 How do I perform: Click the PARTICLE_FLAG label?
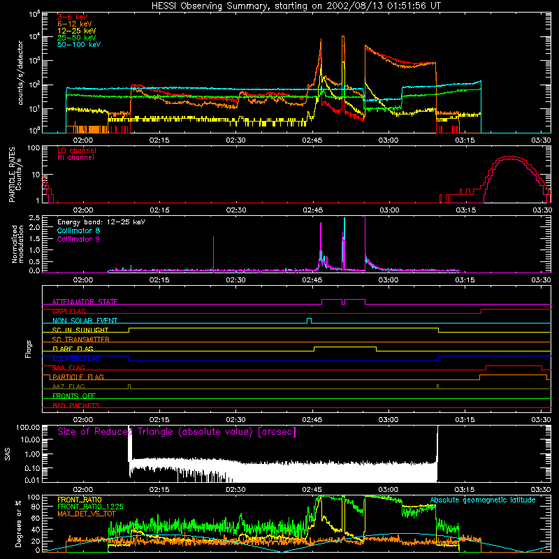click(78, 377)
